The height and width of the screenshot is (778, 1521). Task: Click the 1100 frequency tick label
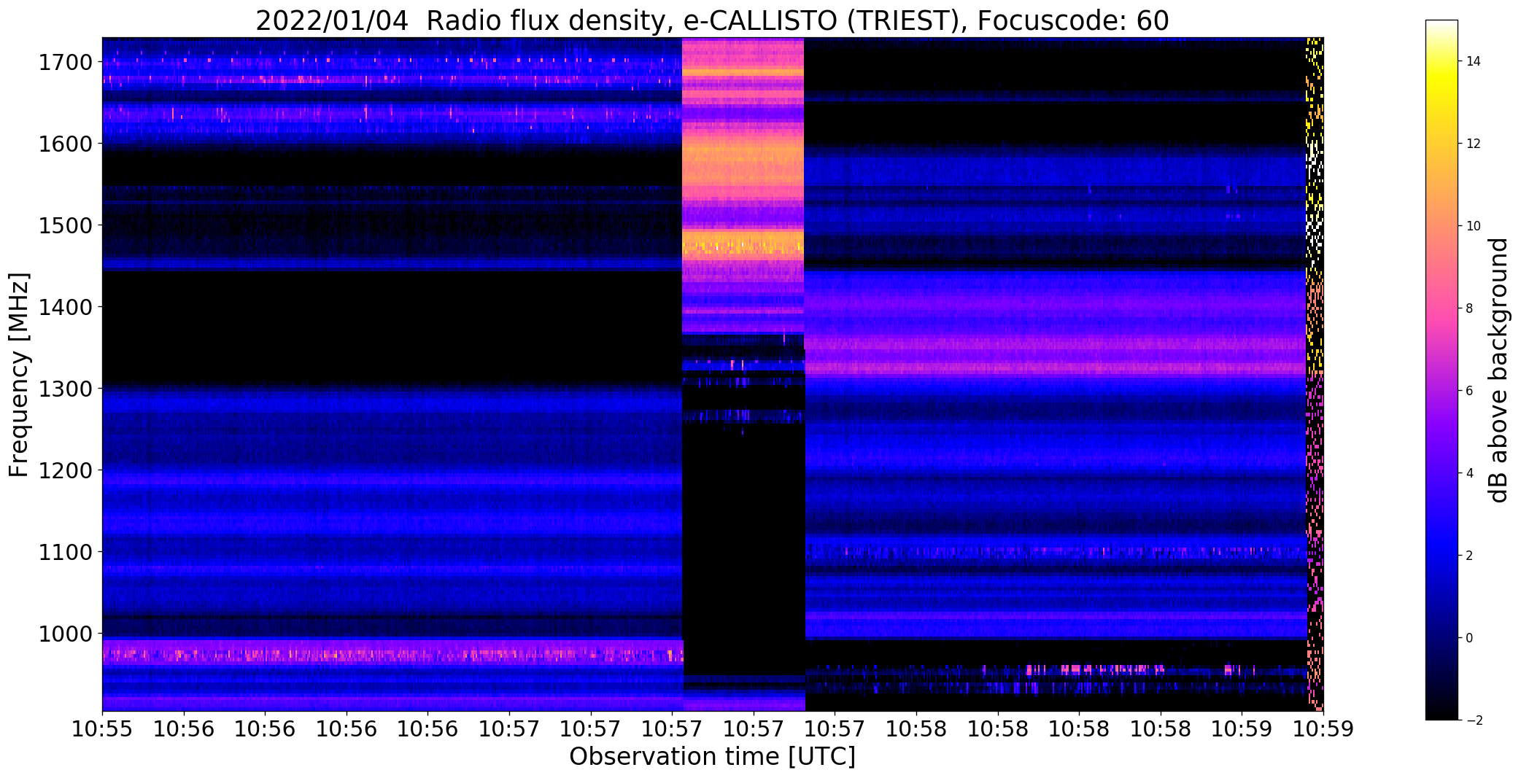66,553
